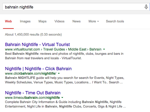Expand the dropdown arrow beside the timeoutbahrain.com URL
Viewport: 150px width, 112px height.
(62, 98)
